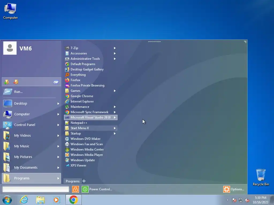Expand the Startup submenu arrow
Image resolution: width=274 pixels, height=205 pixels.
(x=115, y=133)
